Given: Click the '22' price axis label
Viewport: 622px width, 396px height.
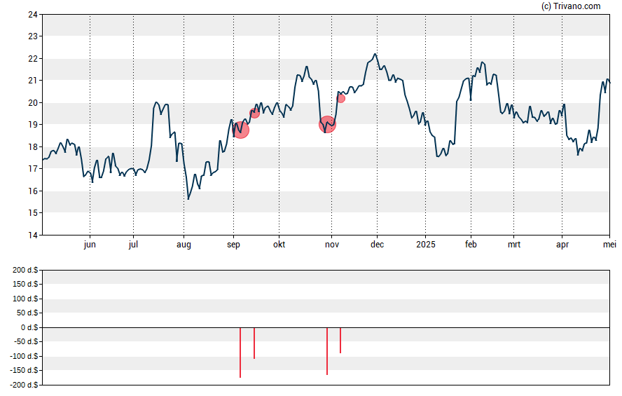Looking at the screenshot, I should click(x=33, y=59).
